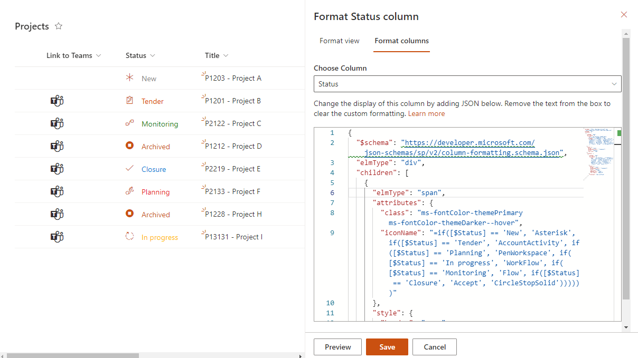Click the format pane vertical scrollbar

pos(626,169)
